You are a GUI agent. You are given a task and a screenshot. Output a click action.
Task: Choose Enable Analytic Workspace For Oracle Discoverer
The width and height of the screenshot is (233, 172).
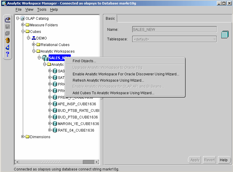click(125, 74)
